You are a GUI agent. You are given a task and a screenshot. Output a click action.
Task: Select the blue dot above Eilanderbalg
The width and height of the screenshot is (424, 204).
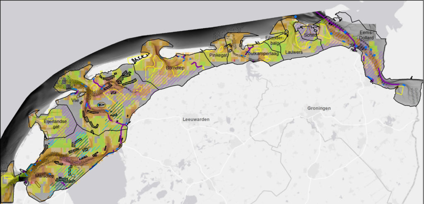pos(296,17)
